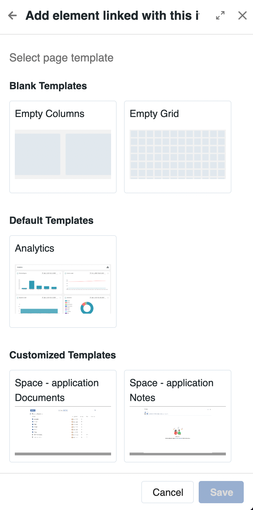Click the Empty Columns layout preview
This screenshot has height=510, width=253.
[x=63, y=154]
